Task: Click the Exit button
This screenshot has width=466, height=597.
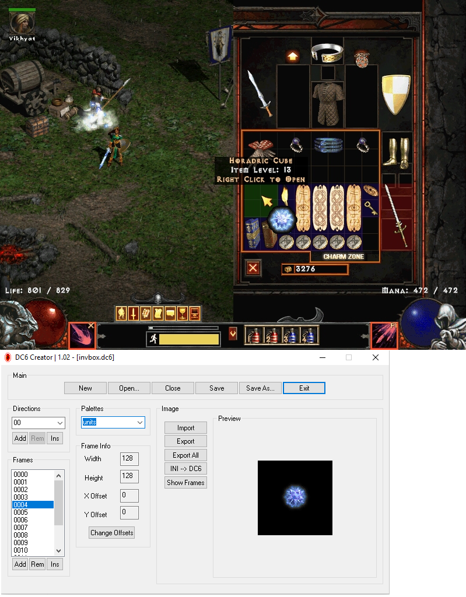Action: pyautogui.click(x=304, y=388)
